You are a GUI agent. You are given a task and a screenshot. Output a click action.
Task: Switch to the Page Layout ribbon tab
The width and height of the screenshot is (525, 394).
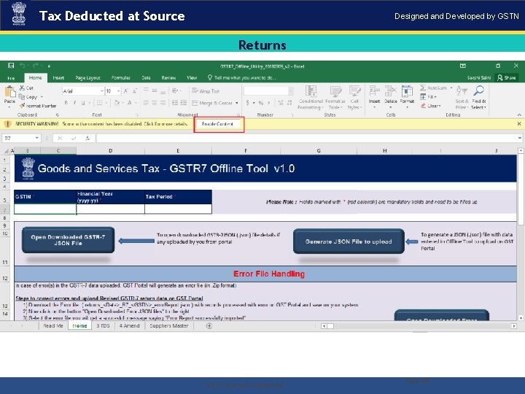(87, 78)
